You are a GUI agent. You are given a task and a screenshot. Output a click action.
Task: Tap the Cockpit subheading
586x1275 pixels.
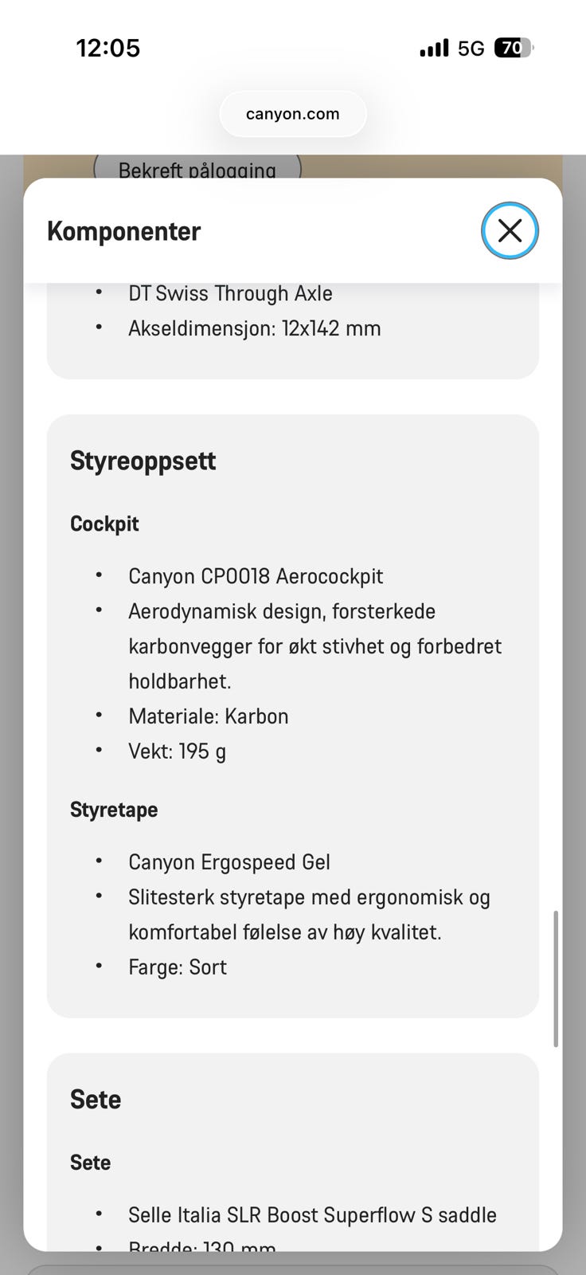click(x=104, y=524)
